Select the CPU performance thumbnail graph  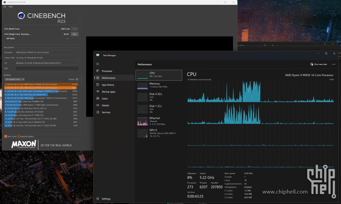142,75
